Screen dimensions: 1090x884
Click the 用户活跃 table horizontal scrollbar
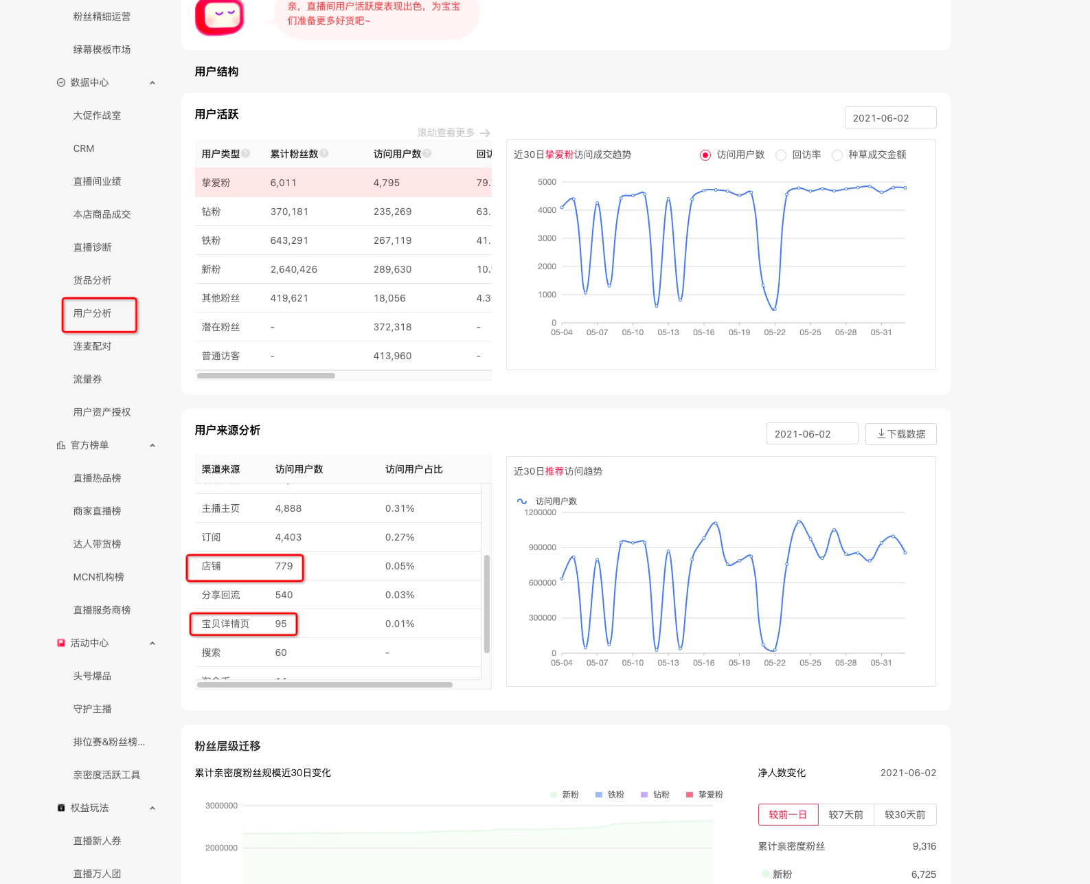266,376
